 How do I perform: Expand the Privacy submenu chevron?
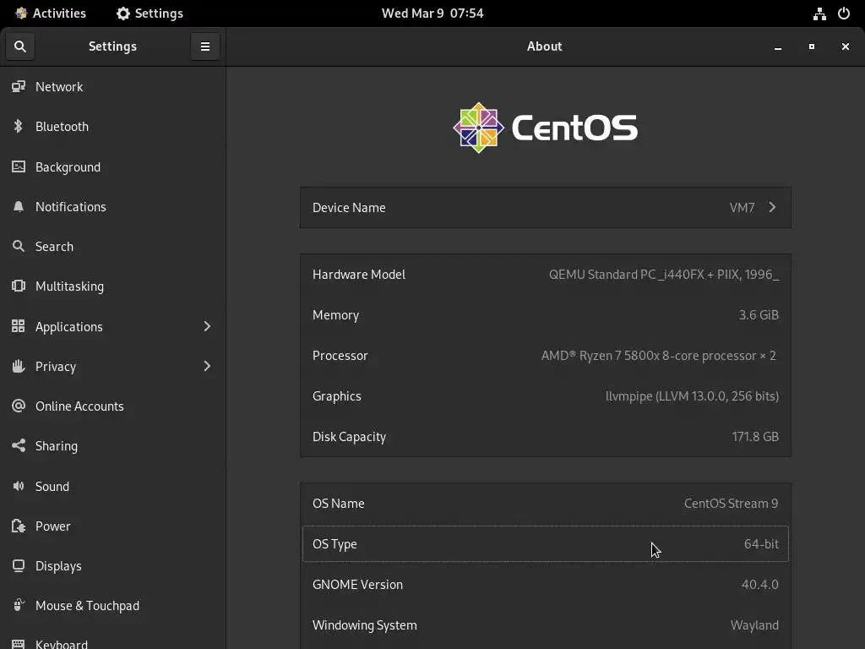click(207, 366)
